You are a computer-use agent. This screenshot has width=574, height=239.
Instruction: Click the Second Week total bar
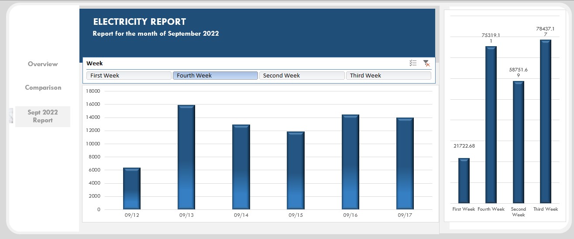coord(519,142)
